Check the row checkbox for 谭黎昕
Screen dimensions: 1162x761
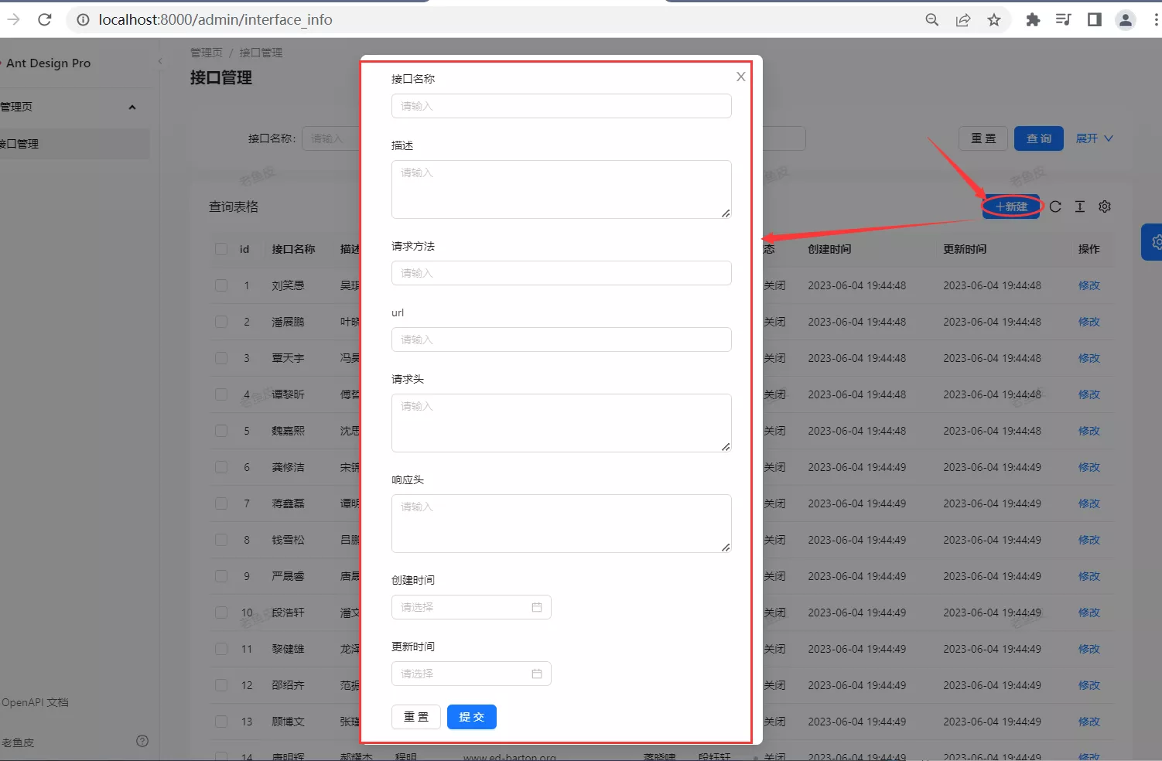coord(221,394)
